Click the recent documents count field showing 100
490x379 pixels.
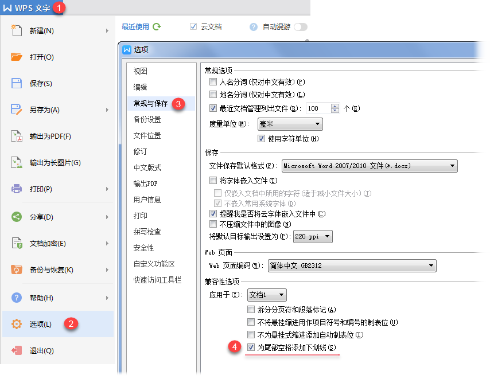pos(317,108)
